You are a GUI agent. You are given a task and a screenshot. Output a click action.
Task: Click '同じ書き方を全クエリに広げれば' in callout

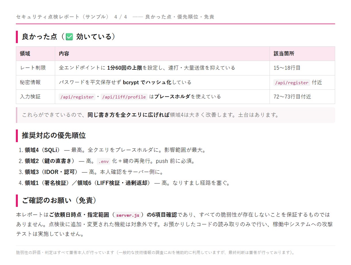(x=129, y=115)
